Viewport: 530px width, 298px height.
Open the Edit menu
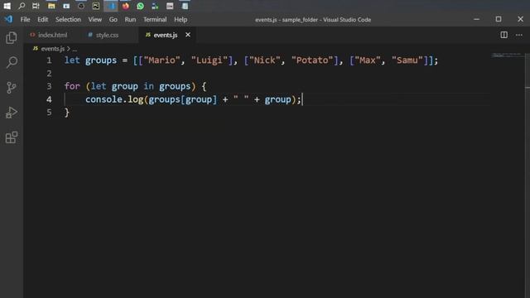click(42, 20)
